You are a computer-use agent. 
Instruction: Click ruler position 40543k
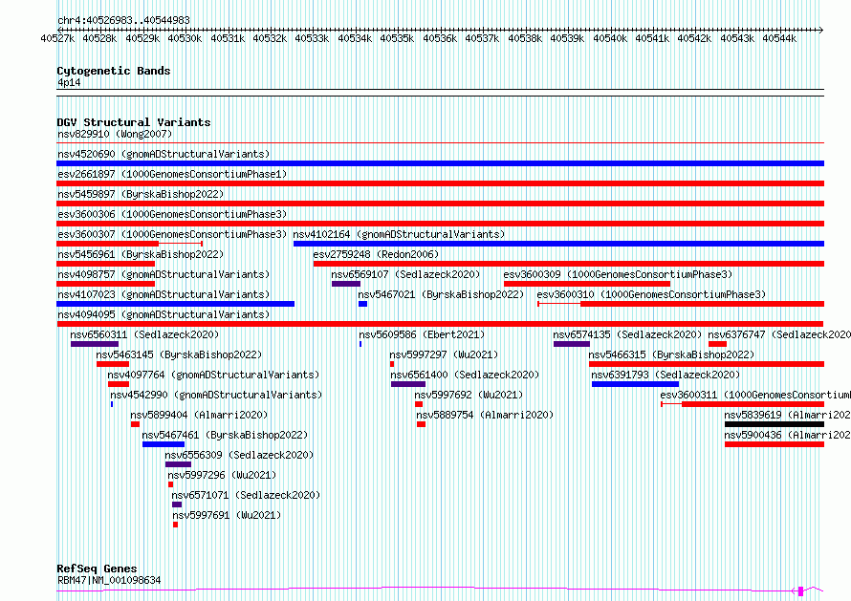tap(737, 38)
